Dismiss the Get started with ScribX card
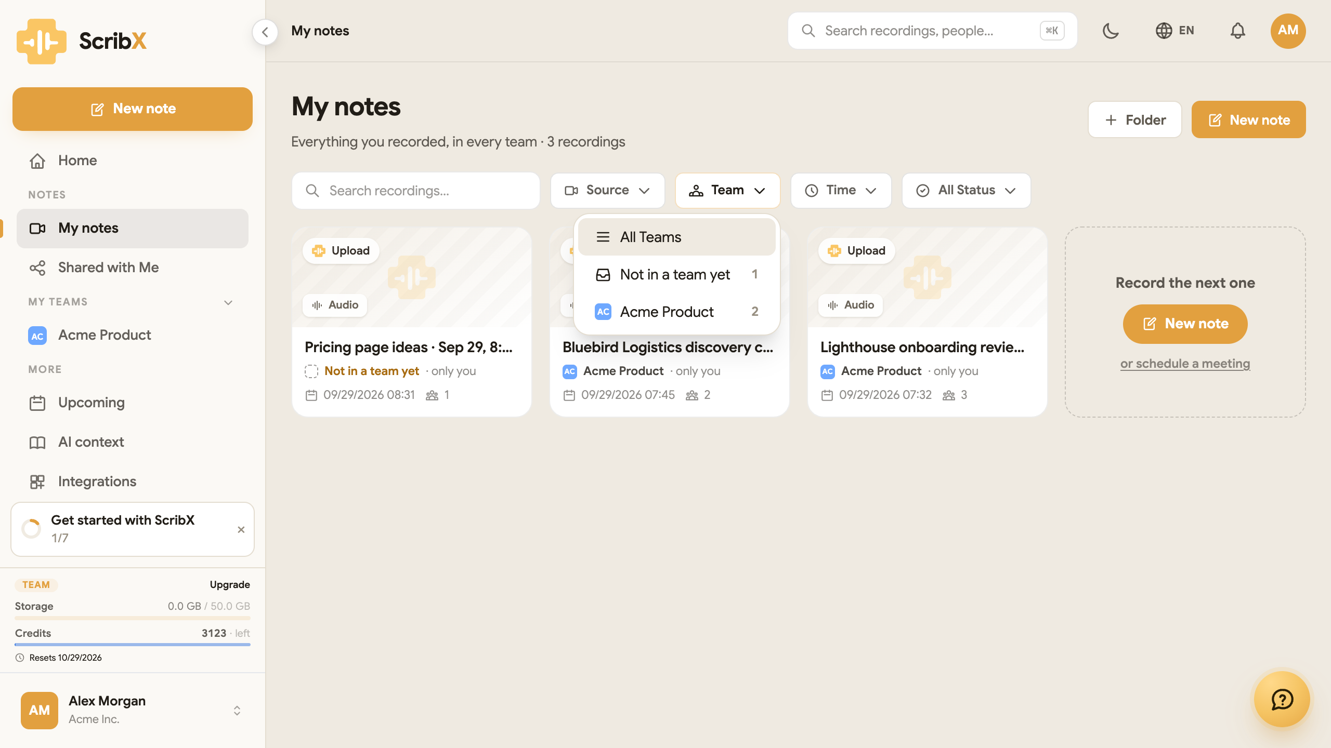 (x=241, y=529)
